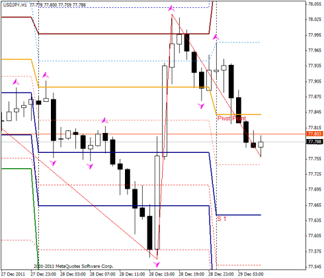Click the 77.545 price axis label

click(315, 267)
